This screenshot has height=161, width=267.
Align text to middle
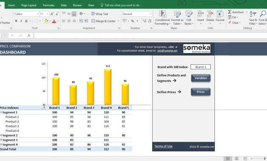[69, 14]
